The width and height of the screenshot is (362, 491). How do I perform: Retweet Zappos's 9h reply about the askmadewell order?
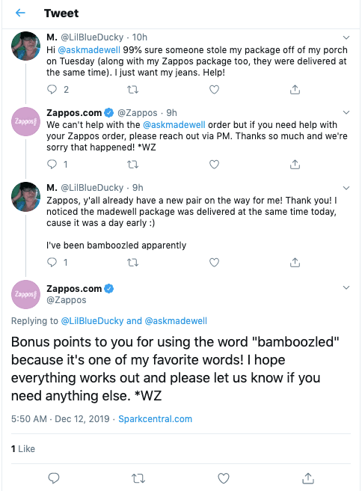pos(132,165)
